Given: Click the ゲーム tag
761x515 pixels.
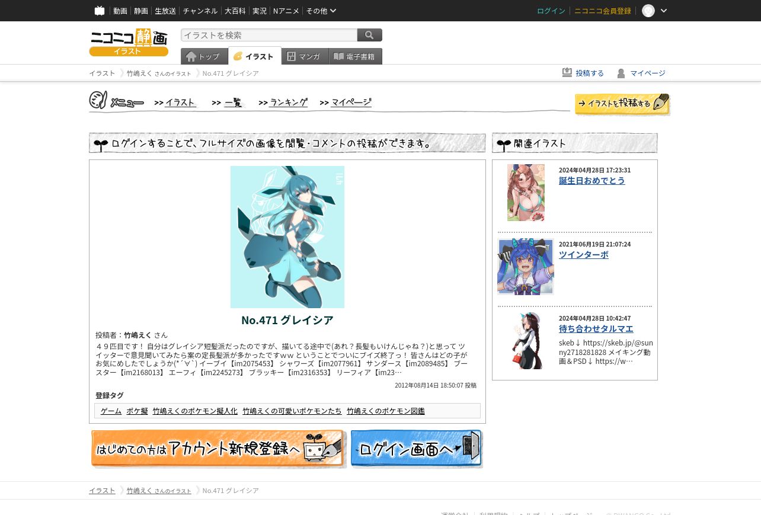Looking at the screenshot, I should pyautogui.click(x=111, y=411).
